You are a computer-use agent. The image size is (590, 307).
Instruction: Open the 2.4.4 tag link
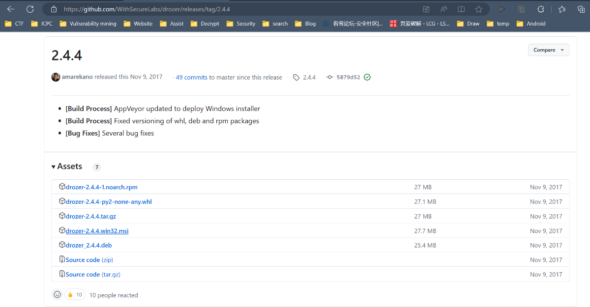coord(309,77)
